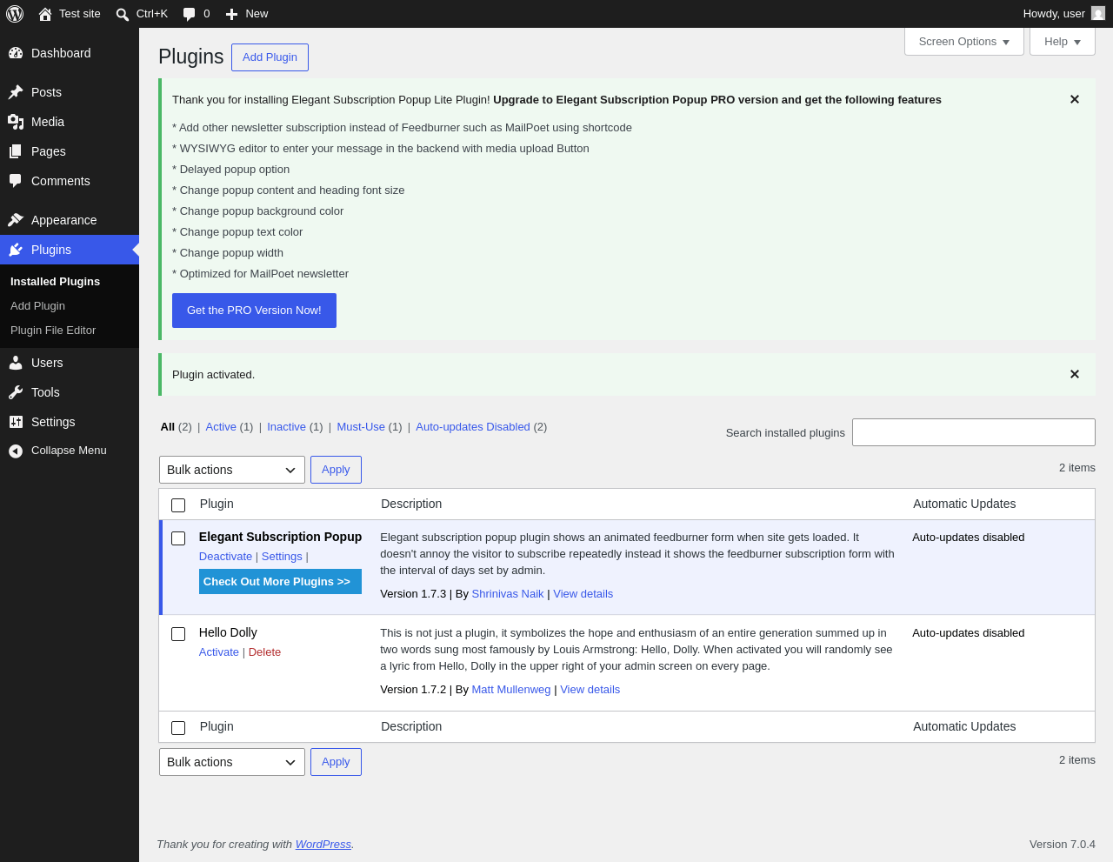Click the Search installed plugins field
The height and width of the screenshot is (862, 1113).
click(974, 432)
